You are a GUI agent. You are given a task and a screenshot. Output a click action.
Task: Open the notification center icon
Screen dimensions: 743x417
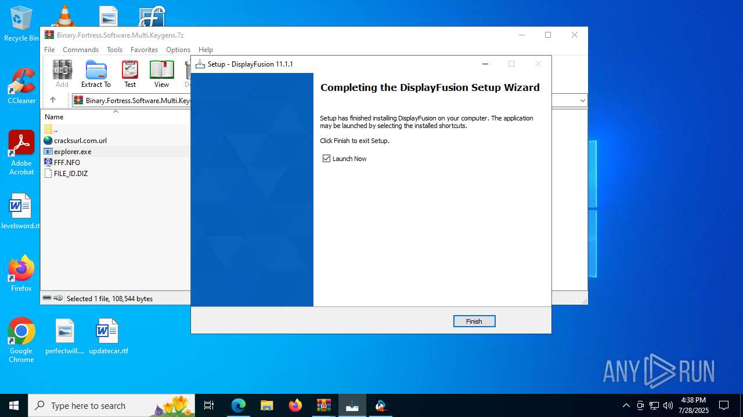pos(724,405)
